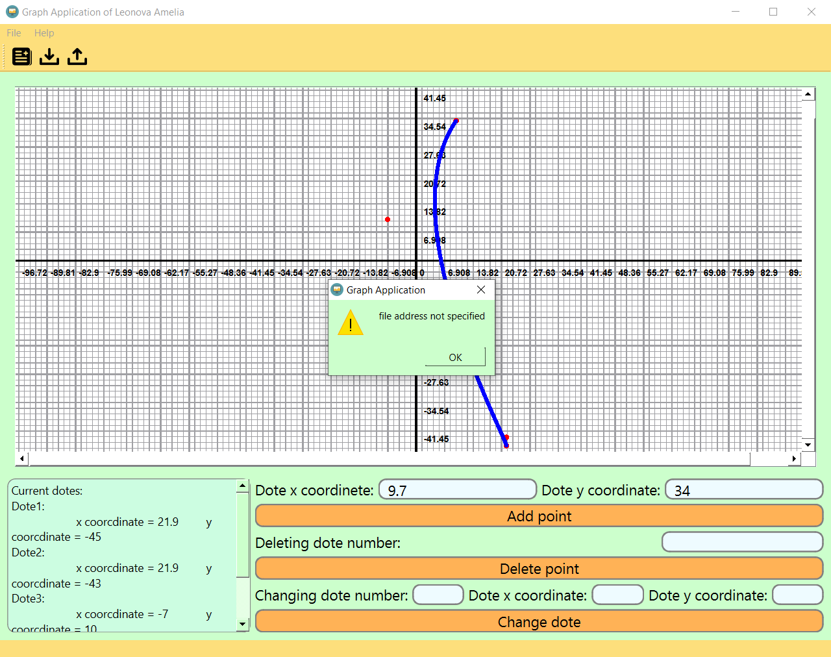This screenshot has width=831, height=657.
Task: Click the left arrow of the horizontal scrollbar
Action: [22, 458]
